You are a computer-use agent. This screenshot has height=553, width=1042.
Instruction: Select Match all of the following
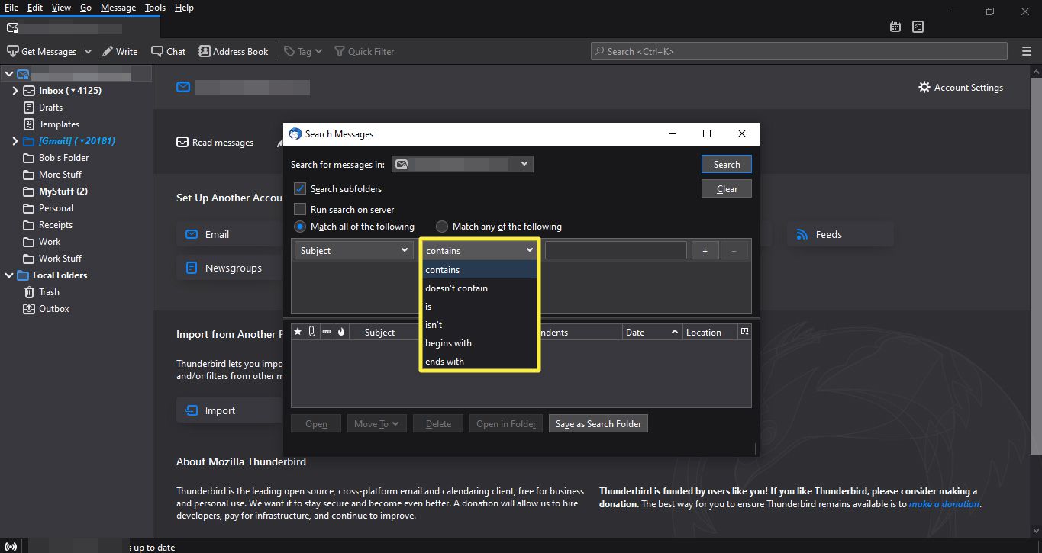[x=300, y=227]
